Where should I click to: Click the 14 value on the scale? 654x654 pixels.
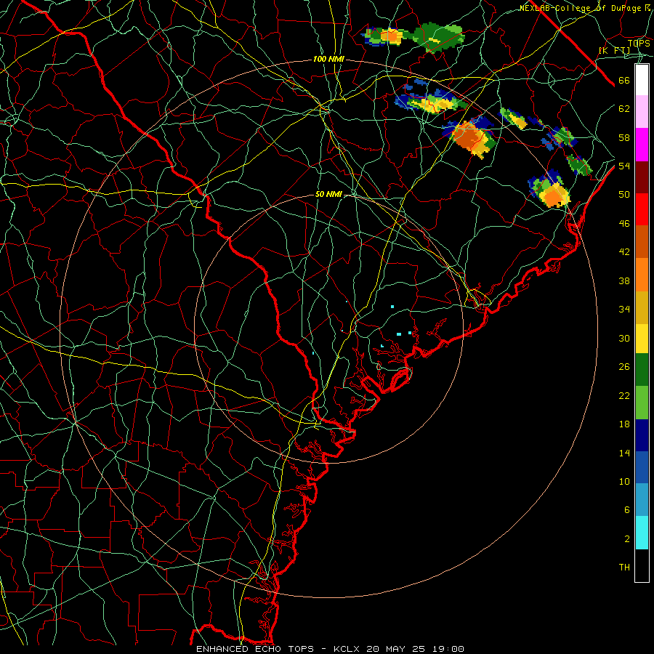pos(624,453)
